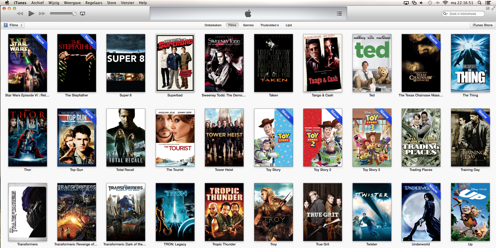Image resolution: width=496 pixels, height=248 pixels.
Task: Click in the Zoek in bibliotheek search field
Action: 463,14
